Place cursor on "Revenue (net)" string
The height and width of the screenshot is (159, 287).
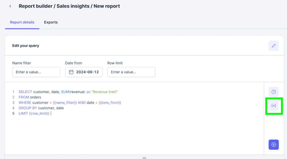click(104, 92)
